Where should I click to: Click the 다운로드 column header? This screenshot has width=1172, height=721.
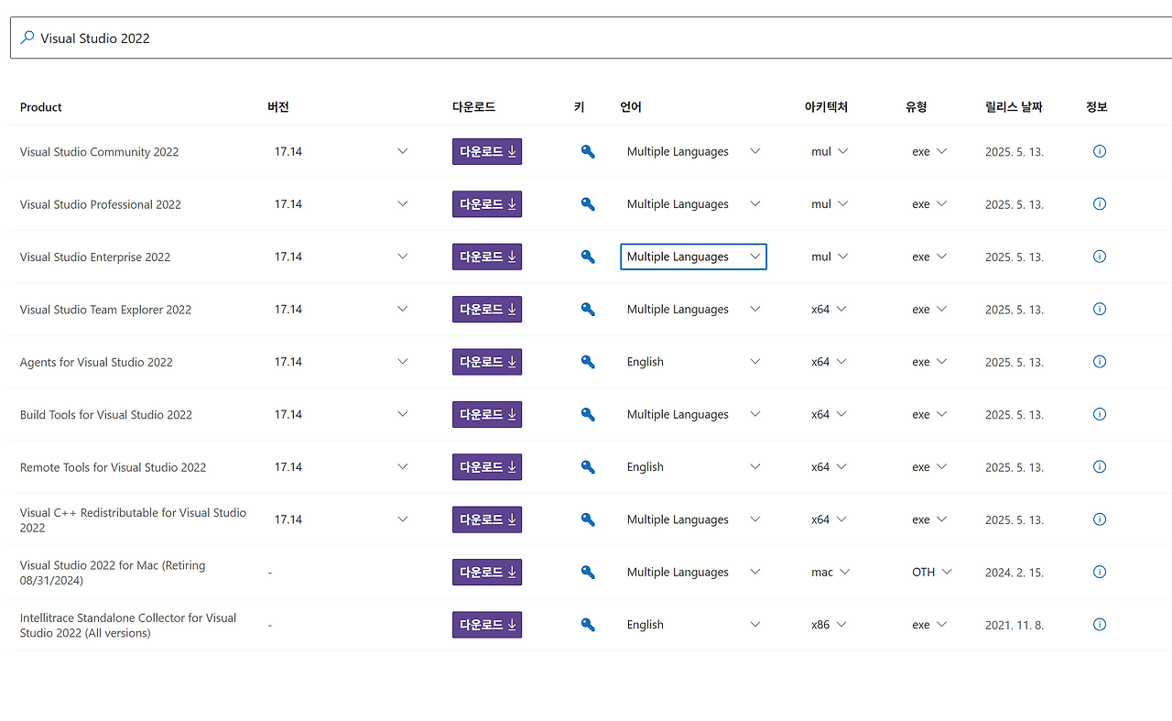click(474, 107)
